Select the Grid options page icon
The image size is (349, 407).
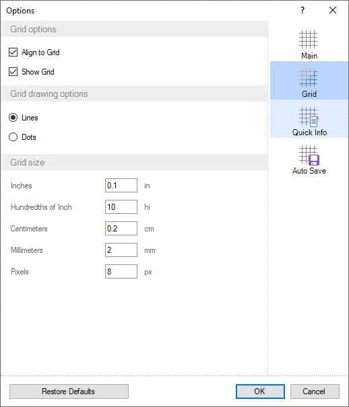coord(308,77)
